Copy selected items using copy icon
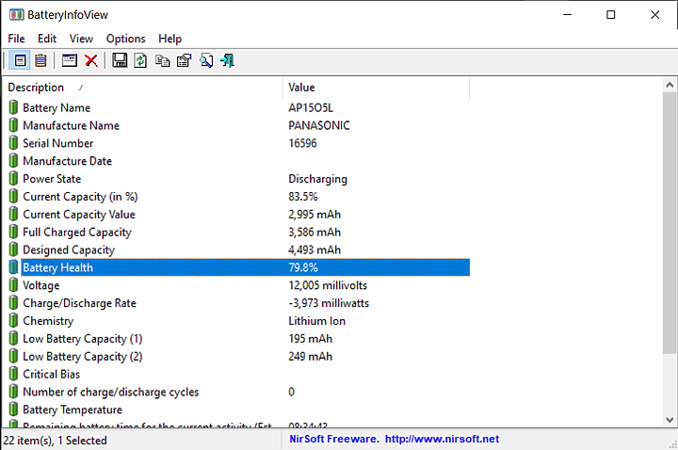 pos(163,60)
